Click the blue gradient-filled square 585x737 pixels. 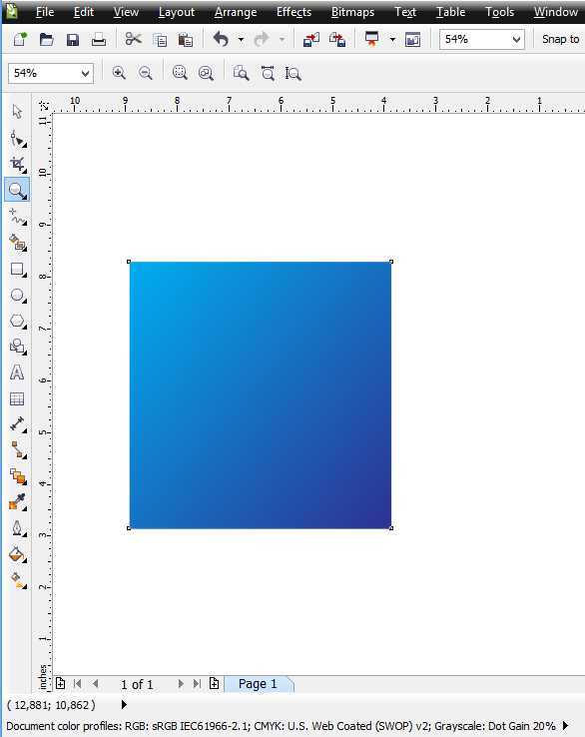pos(261,394)
